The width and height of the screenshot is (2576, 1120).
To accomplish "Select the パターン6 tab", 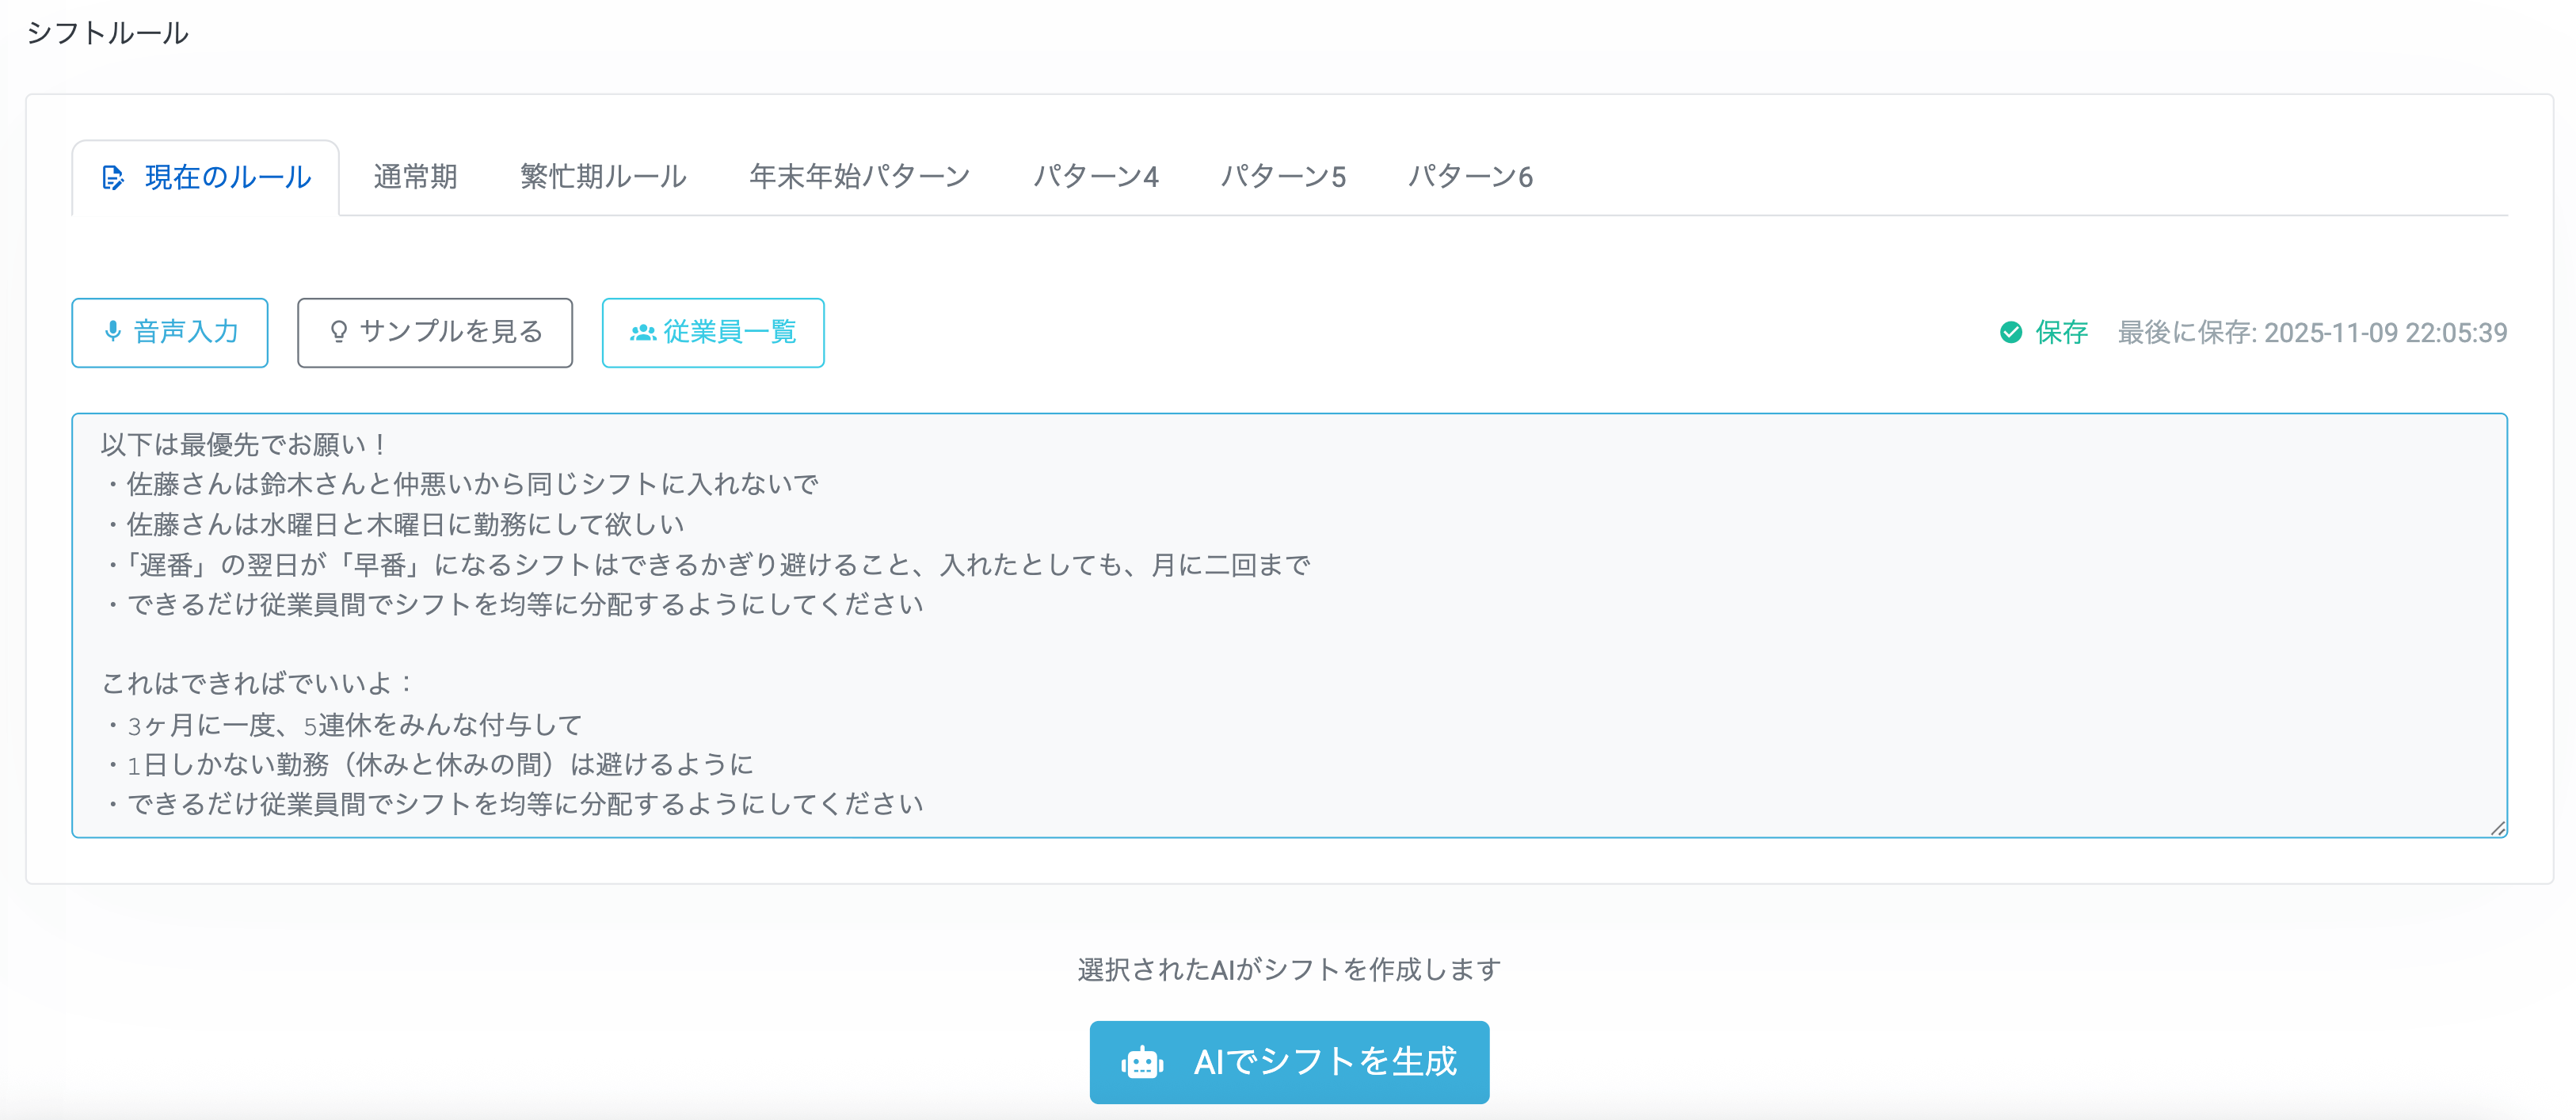I will [1470, 177].
